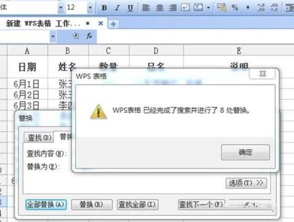Toggle underline formatting

130,7
